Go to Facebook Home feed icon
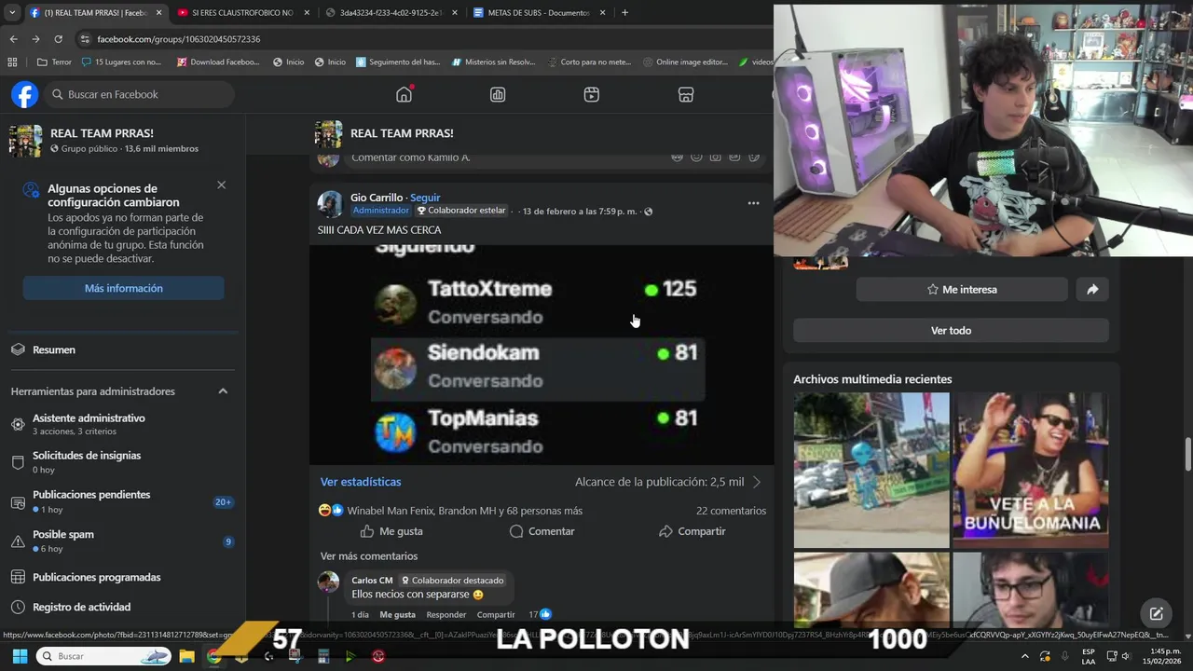1193x671 pixels. click(404, 94)
